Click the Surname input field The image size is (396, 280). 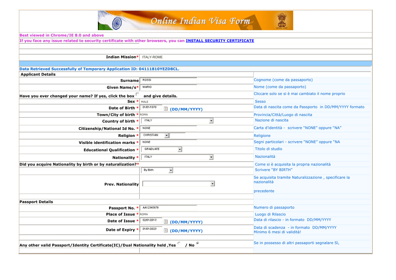pyautogui.click(x=168, y=80)
